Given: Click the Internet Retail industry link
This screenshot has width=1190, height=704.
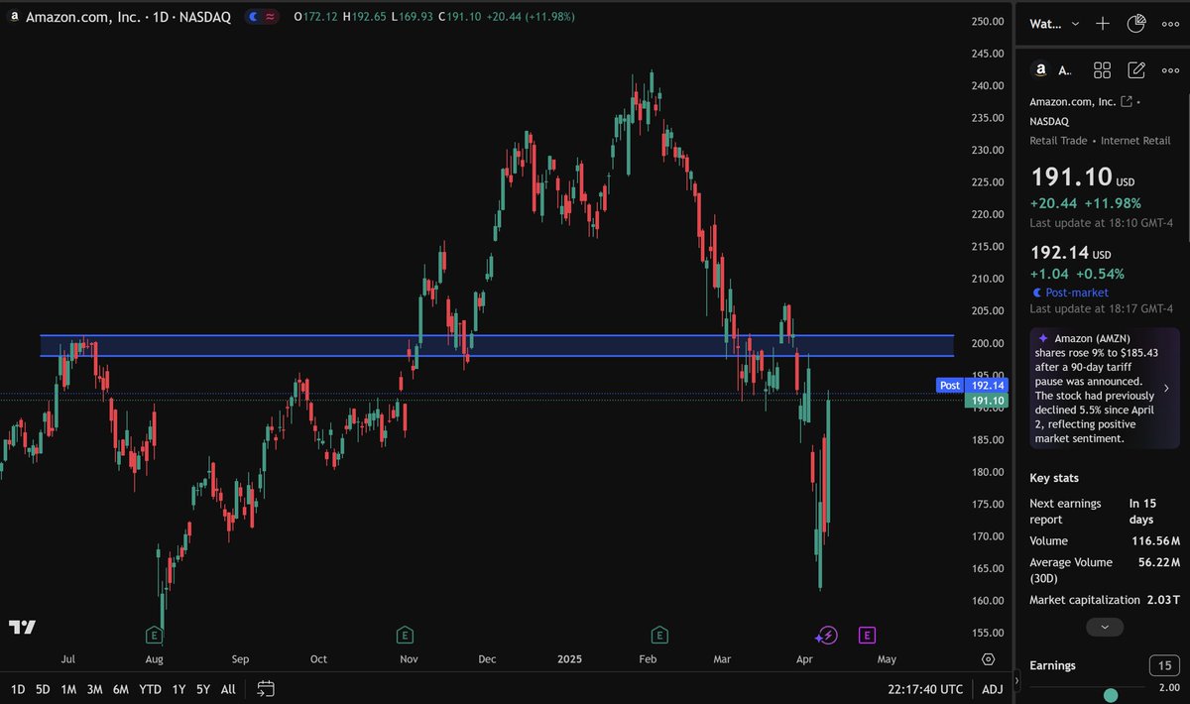Looking at the screenshot, I should [1135, 141].
